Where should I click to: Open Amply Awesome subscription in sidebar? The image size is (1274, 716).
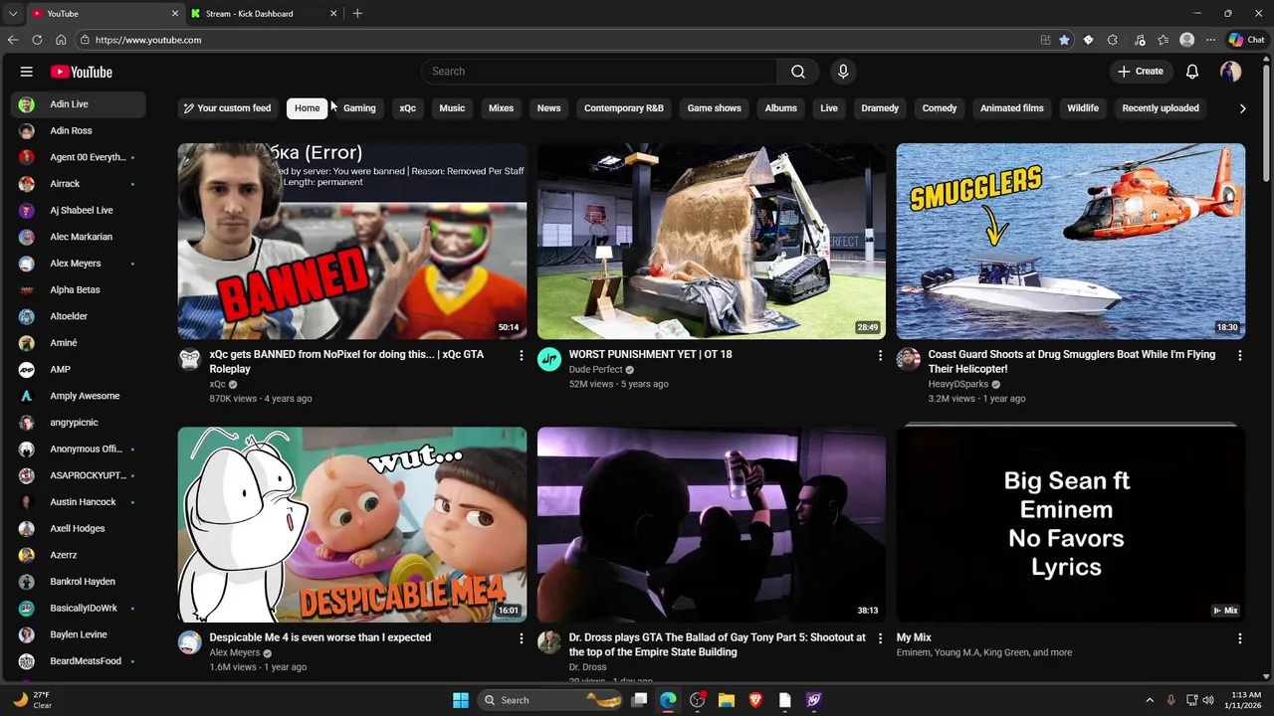[79, 396]
